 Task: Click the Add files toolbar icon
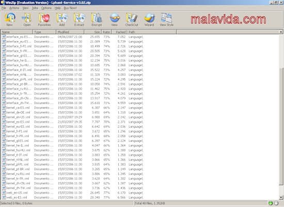click(x=62, y=18)
